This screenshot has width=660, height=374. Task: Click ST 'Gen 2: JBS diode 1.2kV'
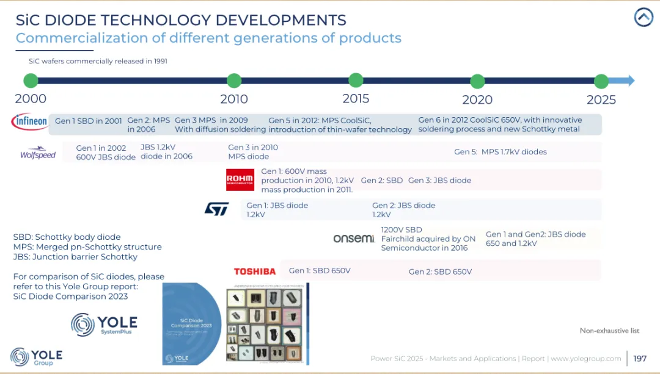(404, 210)
